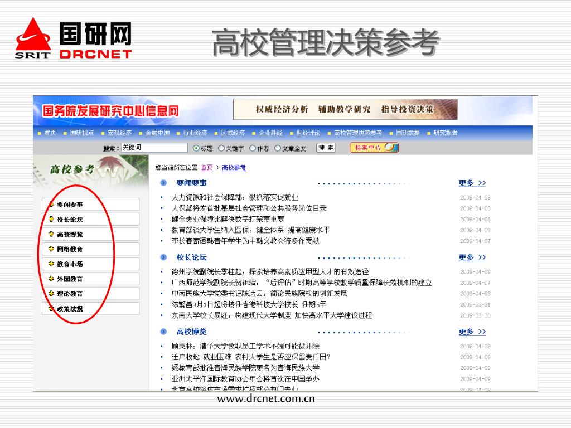Select the 文章全文 search option
This screenshot has height=428, width=571.
coord(278,148)
